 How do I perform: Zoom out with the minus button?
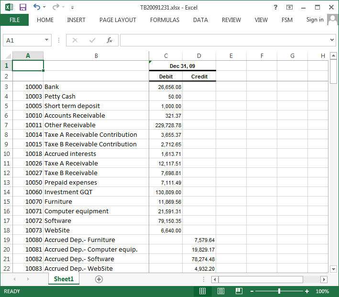(x=252, y=291)
